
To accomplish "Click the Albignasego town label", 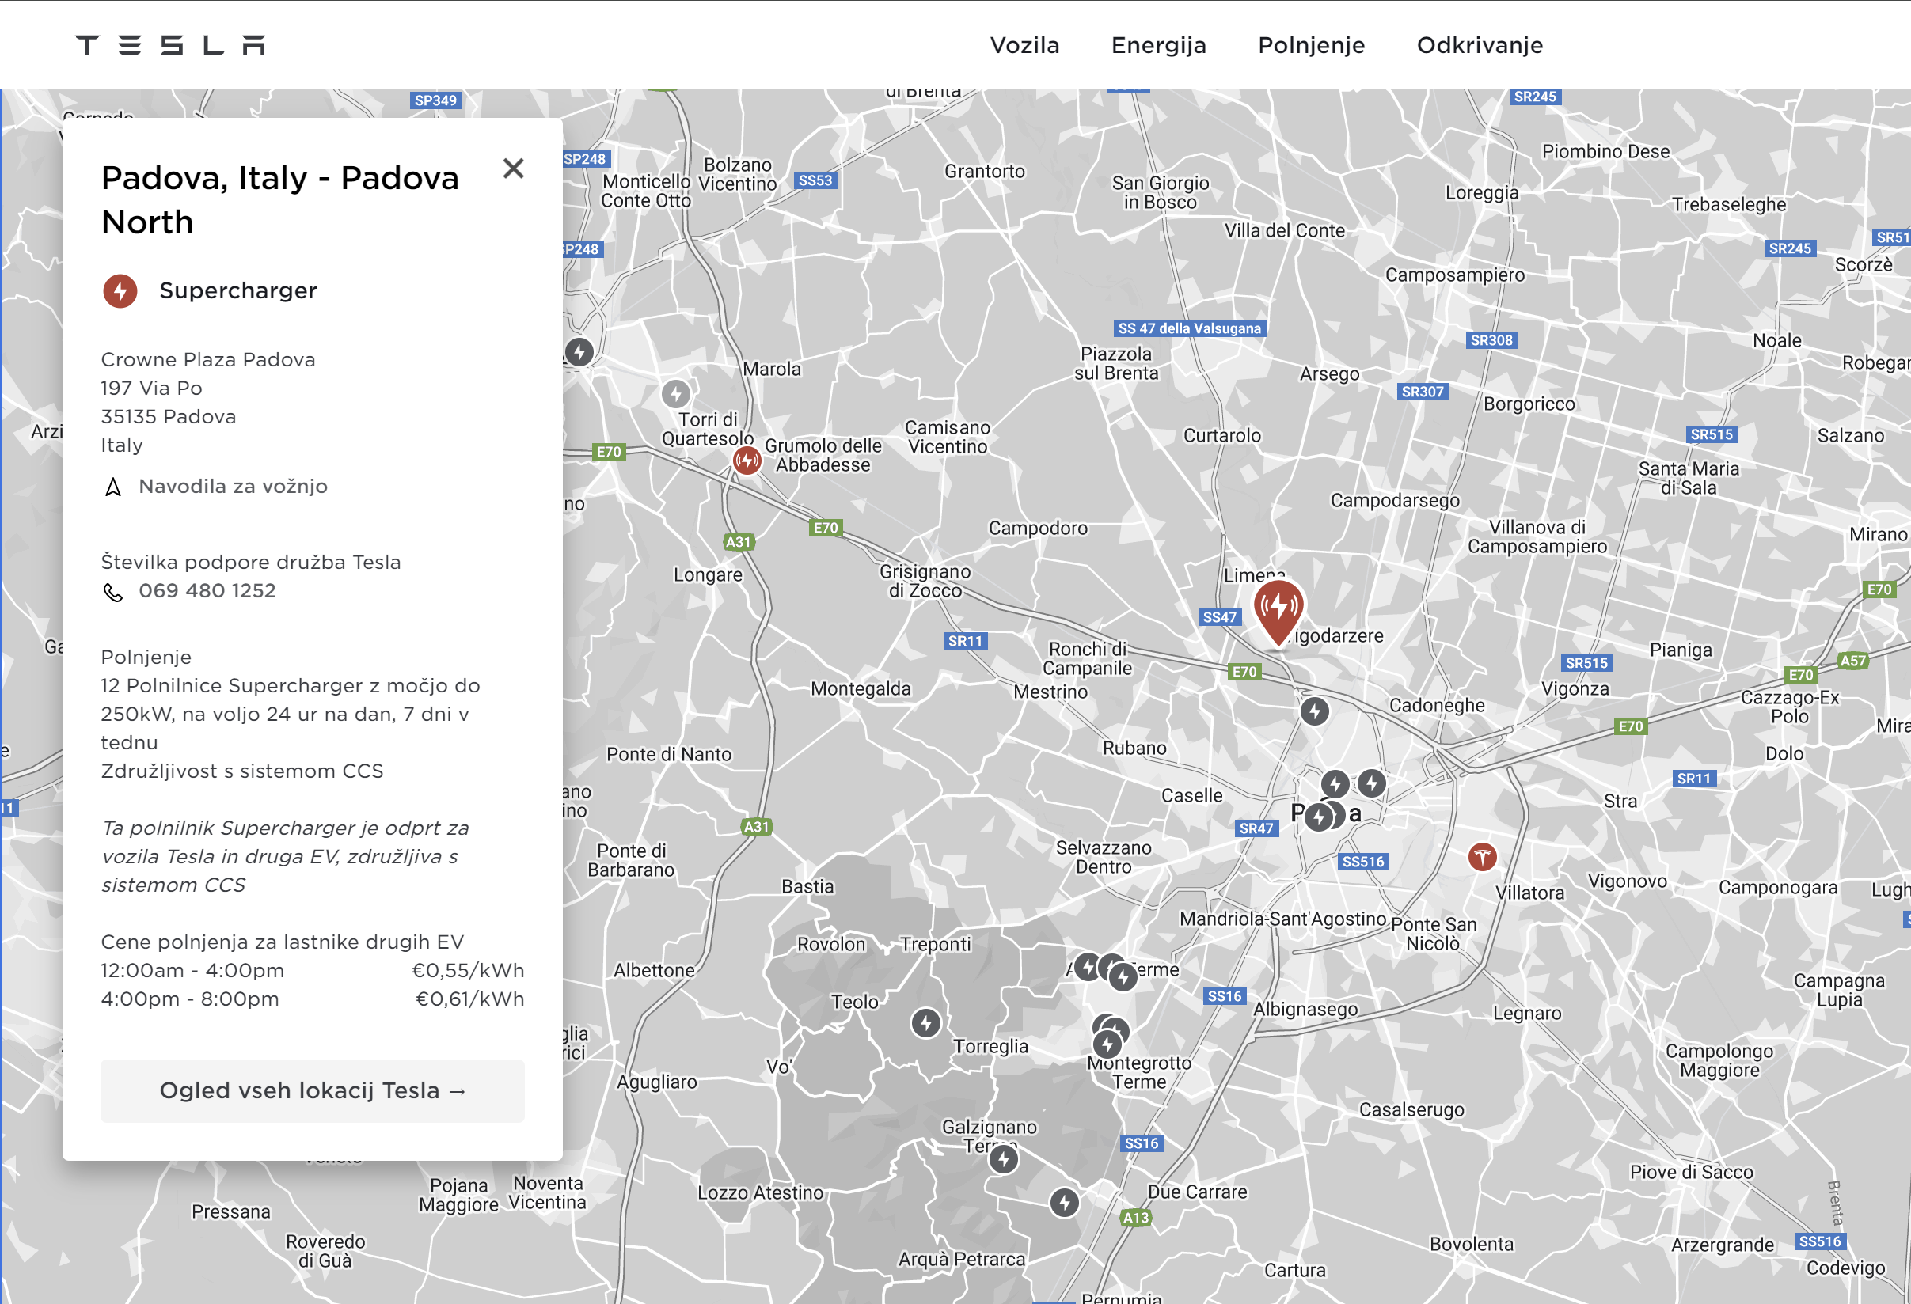I will click(x=1305, y=1010).
